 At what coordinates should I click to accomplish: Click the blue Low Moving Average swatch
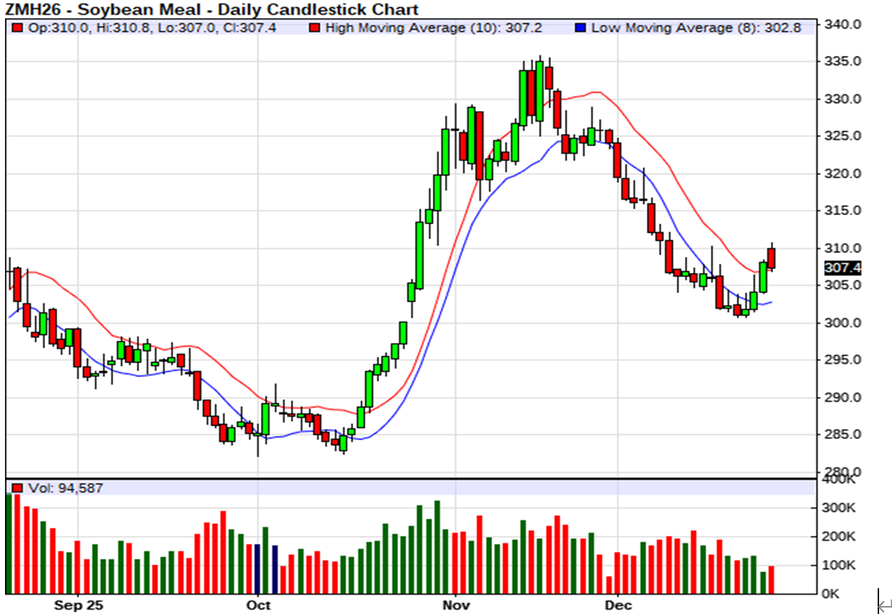(x=580, y=28)
